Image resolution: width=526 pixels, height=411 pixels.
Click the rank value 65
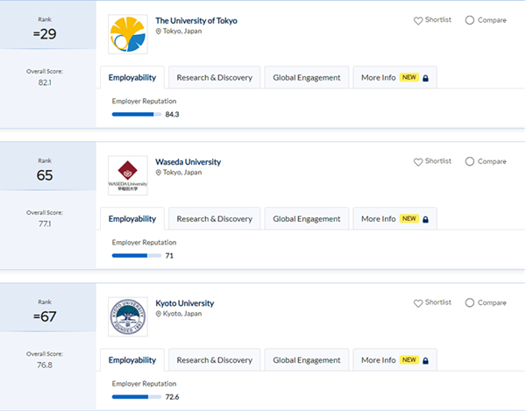click(45, 175)
